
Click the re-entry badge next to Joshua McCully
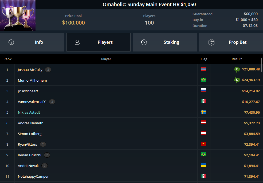[x=48, y=70]
